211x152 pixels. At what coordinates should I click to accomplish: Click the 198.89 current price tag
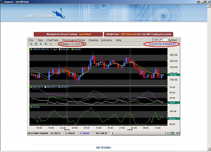click(x=174, y=75)
